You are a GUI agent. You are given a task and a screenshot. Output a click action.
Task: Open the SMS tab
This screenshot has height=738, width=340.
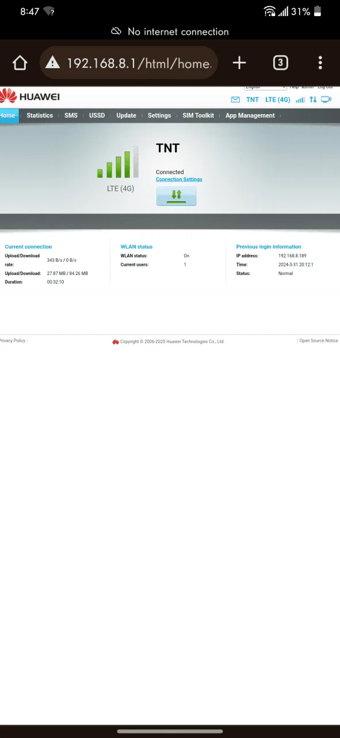71,115
